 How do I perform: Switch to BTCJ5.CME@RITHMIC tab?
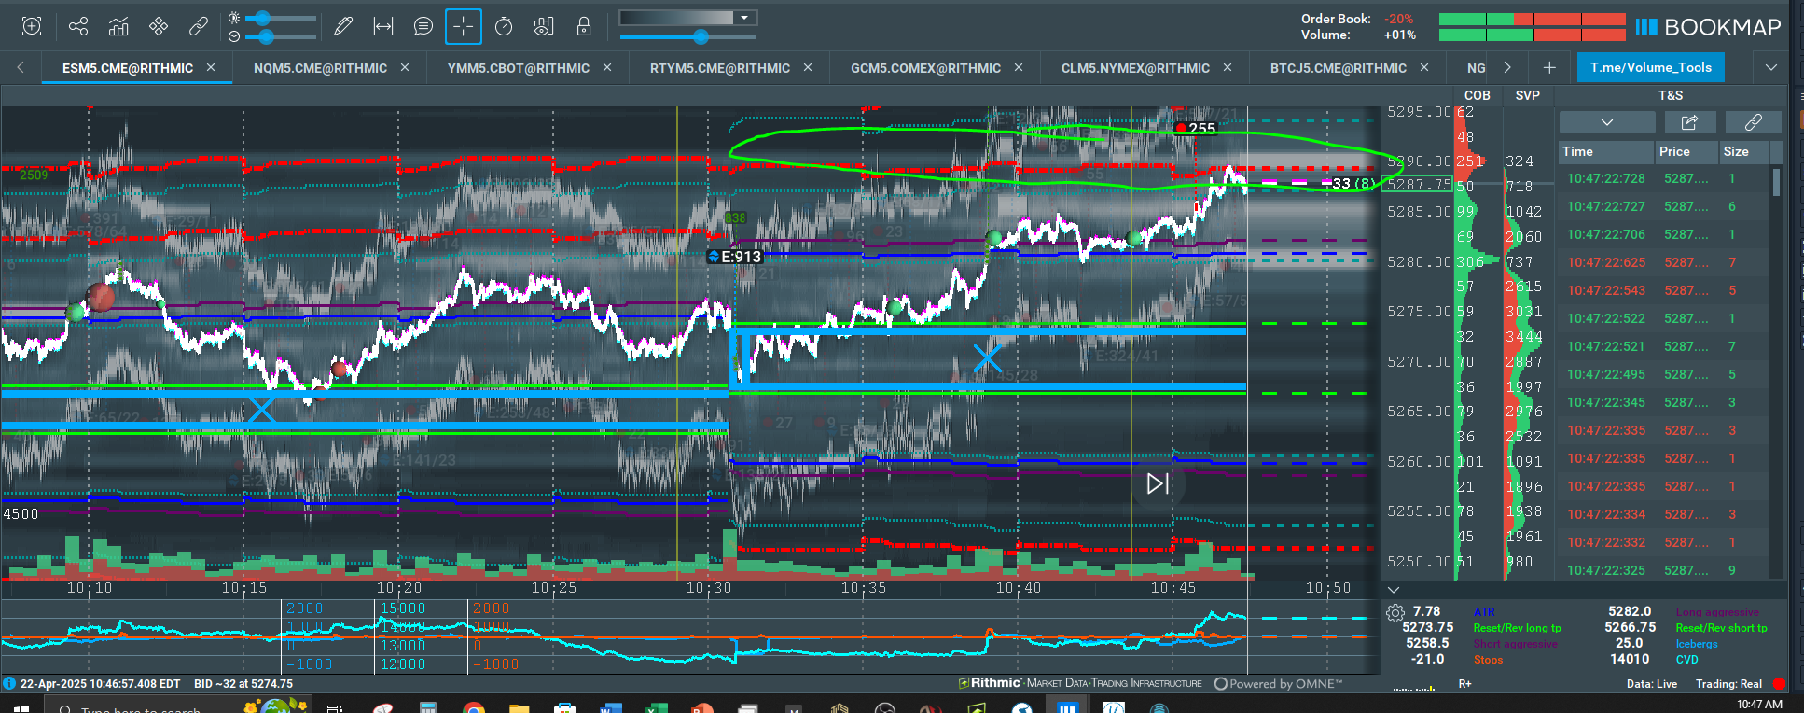[x=1339, y=68]
